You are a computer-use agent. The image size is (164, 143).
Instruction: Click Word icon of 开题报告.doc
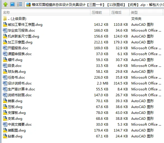pos(5,48)
